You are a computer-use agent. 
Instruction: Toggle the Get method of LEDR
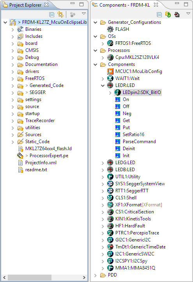[x=118, y=121]
